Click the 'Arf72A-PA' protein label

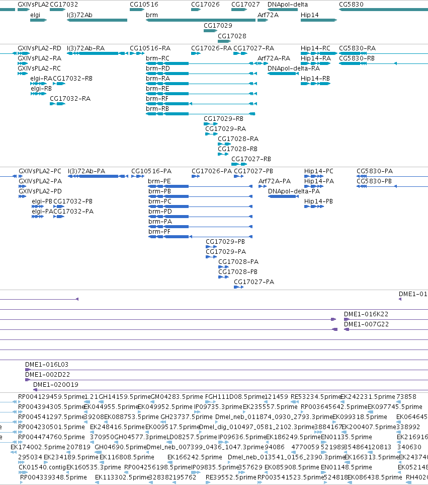(275, 181)
